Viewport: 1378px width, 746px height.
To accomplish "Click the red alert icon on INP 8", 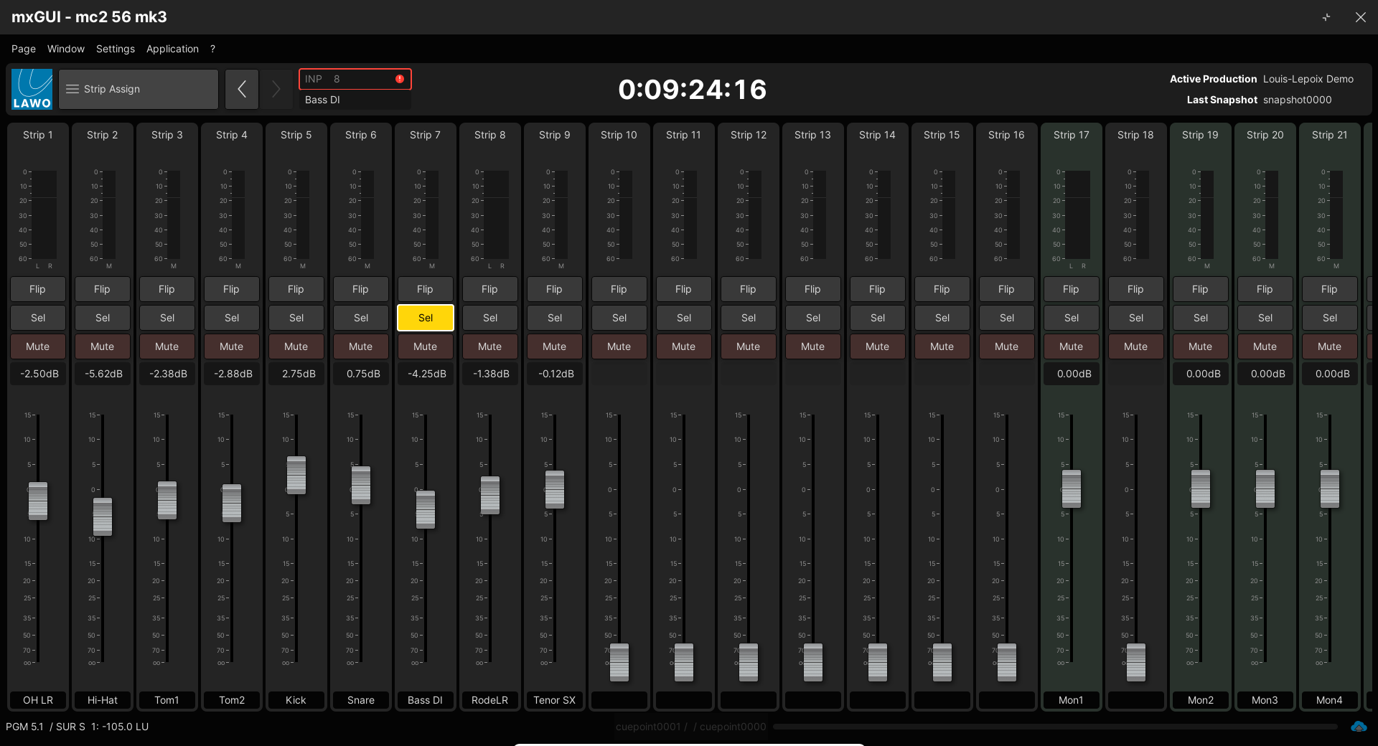I will tap(400, 79).
